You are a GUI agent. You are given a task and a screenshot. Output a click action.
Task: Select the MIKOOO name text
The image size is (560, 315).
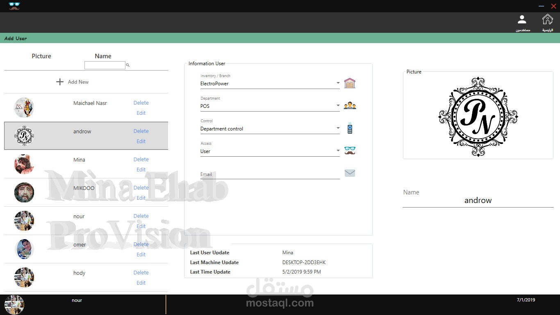(x=84, y=188)
